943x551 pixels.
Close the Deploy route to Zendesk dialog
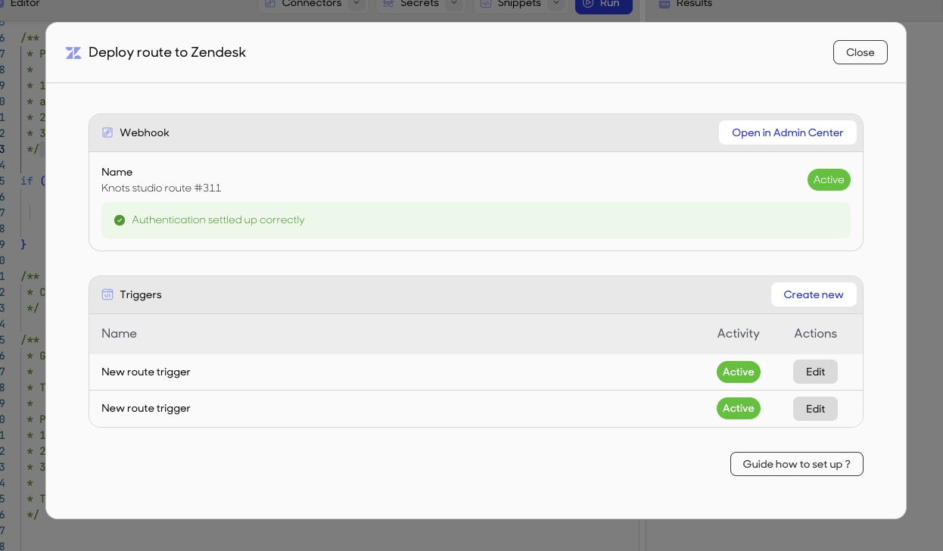(x=860, y=52)
